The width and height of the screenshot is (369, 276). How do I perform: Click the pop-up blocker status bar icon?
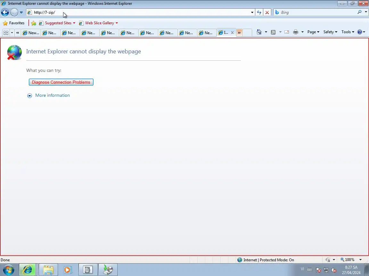tap(328, 260)
